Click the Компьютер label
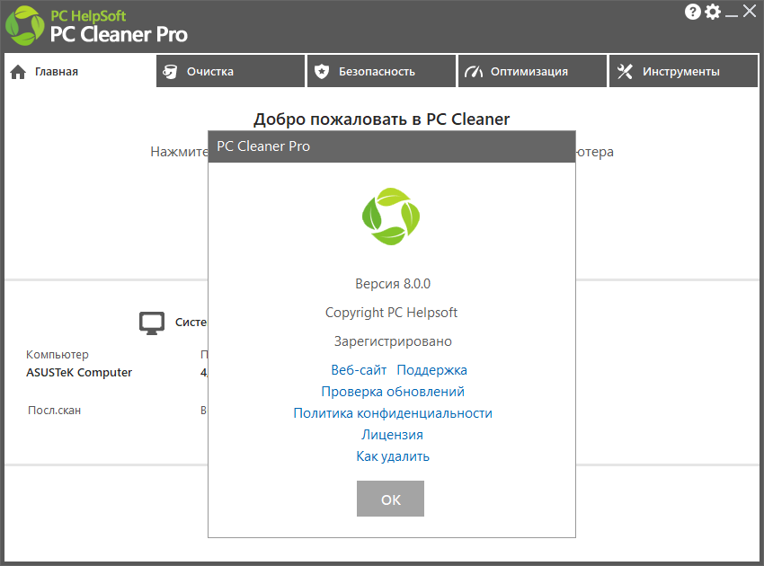 coord(58,355)
